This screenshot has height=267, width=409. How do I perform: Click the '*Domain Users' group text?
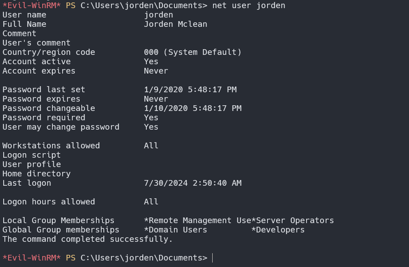[x=175, y=230]
